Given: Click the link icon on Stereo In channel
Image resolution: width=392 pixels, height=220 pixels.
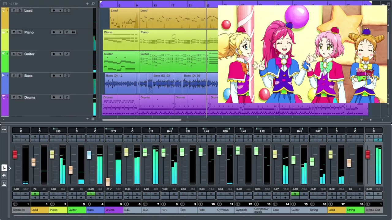Looking at the screenshot, I should [x=15, y=204].
